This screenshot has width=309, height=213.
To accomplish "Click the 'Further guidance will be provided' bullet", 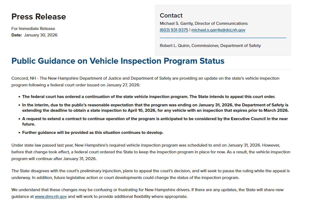I will pos(93,133).
